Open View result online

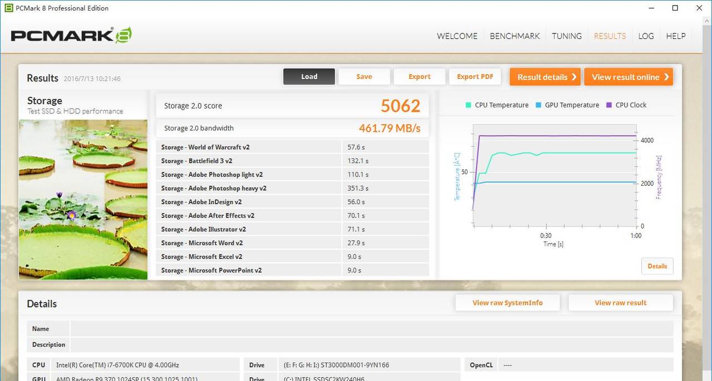pyautogui.click(x=628, y=77)
